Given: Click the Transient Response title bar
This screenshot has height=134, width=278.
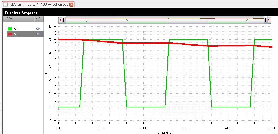Looking at the screenshot, I should click(x=140, y=12).
